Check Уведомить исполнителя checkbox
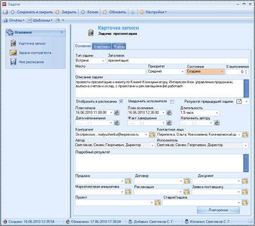Viewport: 255px width, 226px height. click(x=172, y=101)
